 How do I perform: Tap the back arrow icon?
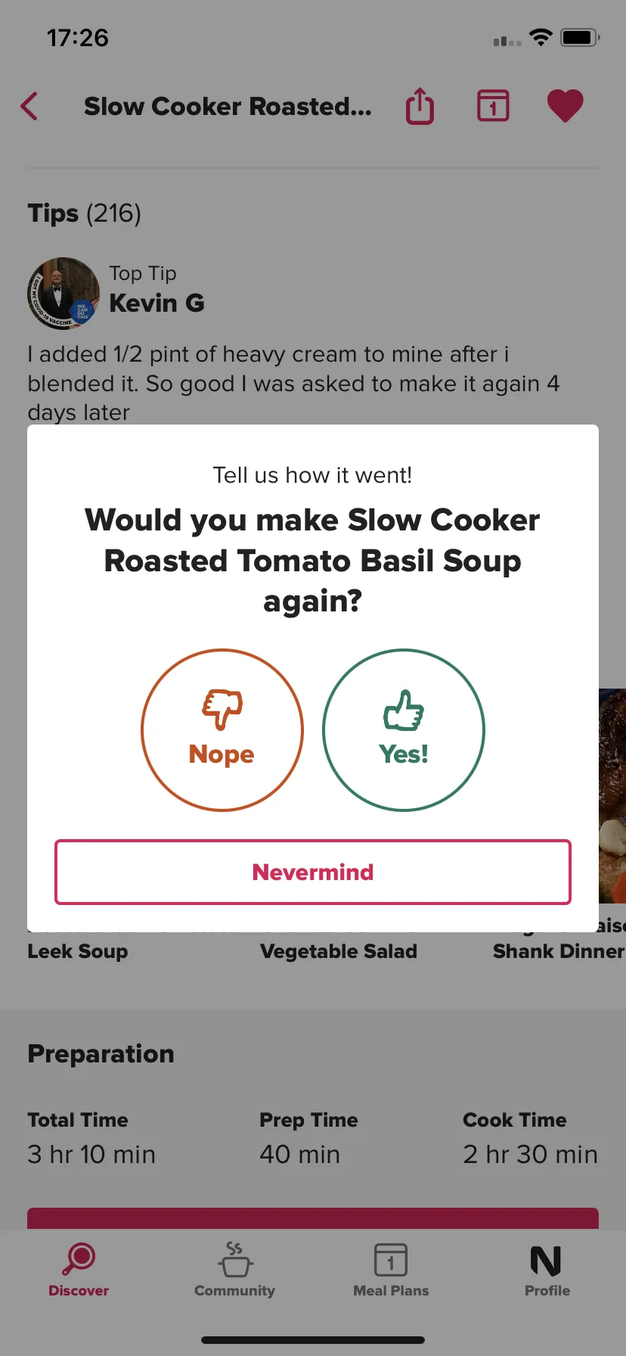[29, 106]
